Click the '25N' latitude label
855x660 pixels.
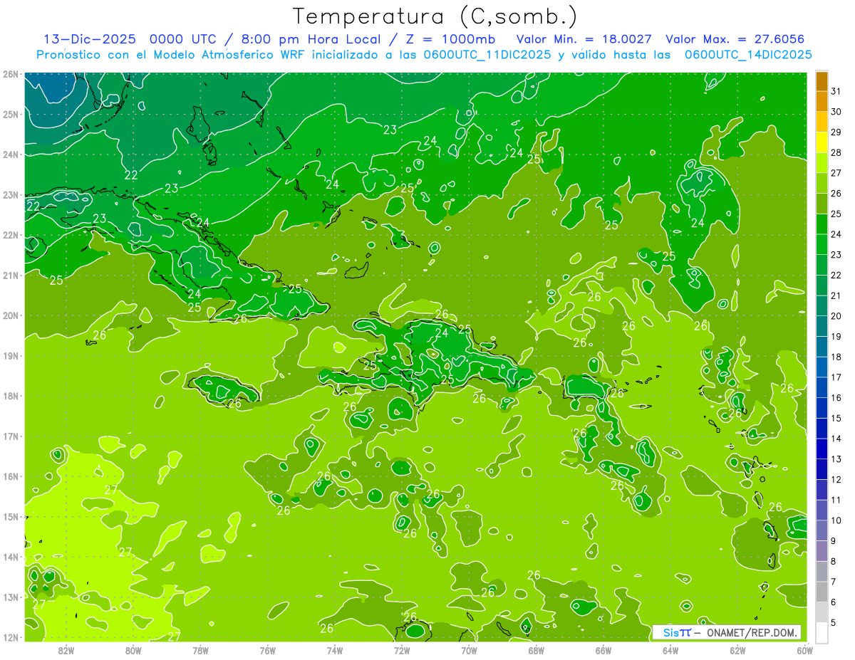coord(11,114)
